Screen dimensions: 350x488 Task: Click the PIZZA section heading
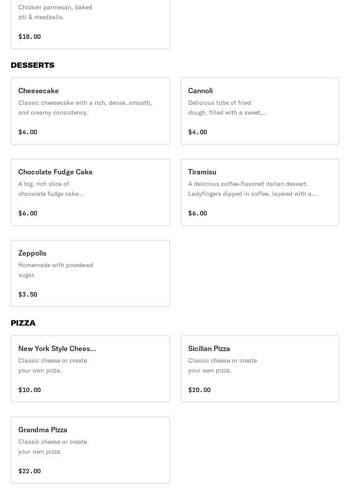pos(23,323)
